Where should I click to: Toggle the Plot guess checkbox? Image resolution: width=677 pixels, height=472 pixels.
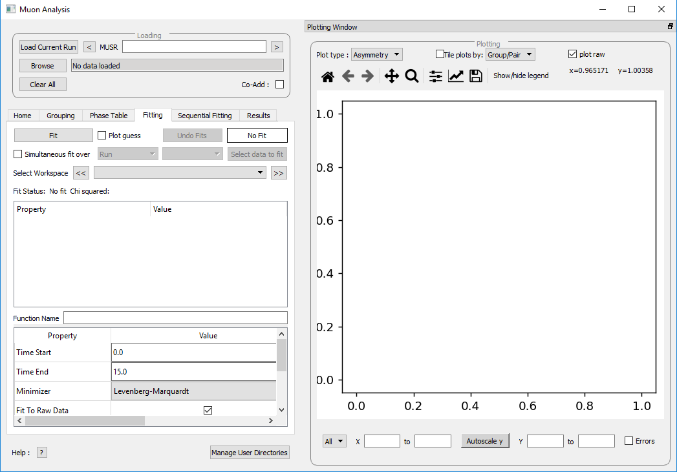102,136
